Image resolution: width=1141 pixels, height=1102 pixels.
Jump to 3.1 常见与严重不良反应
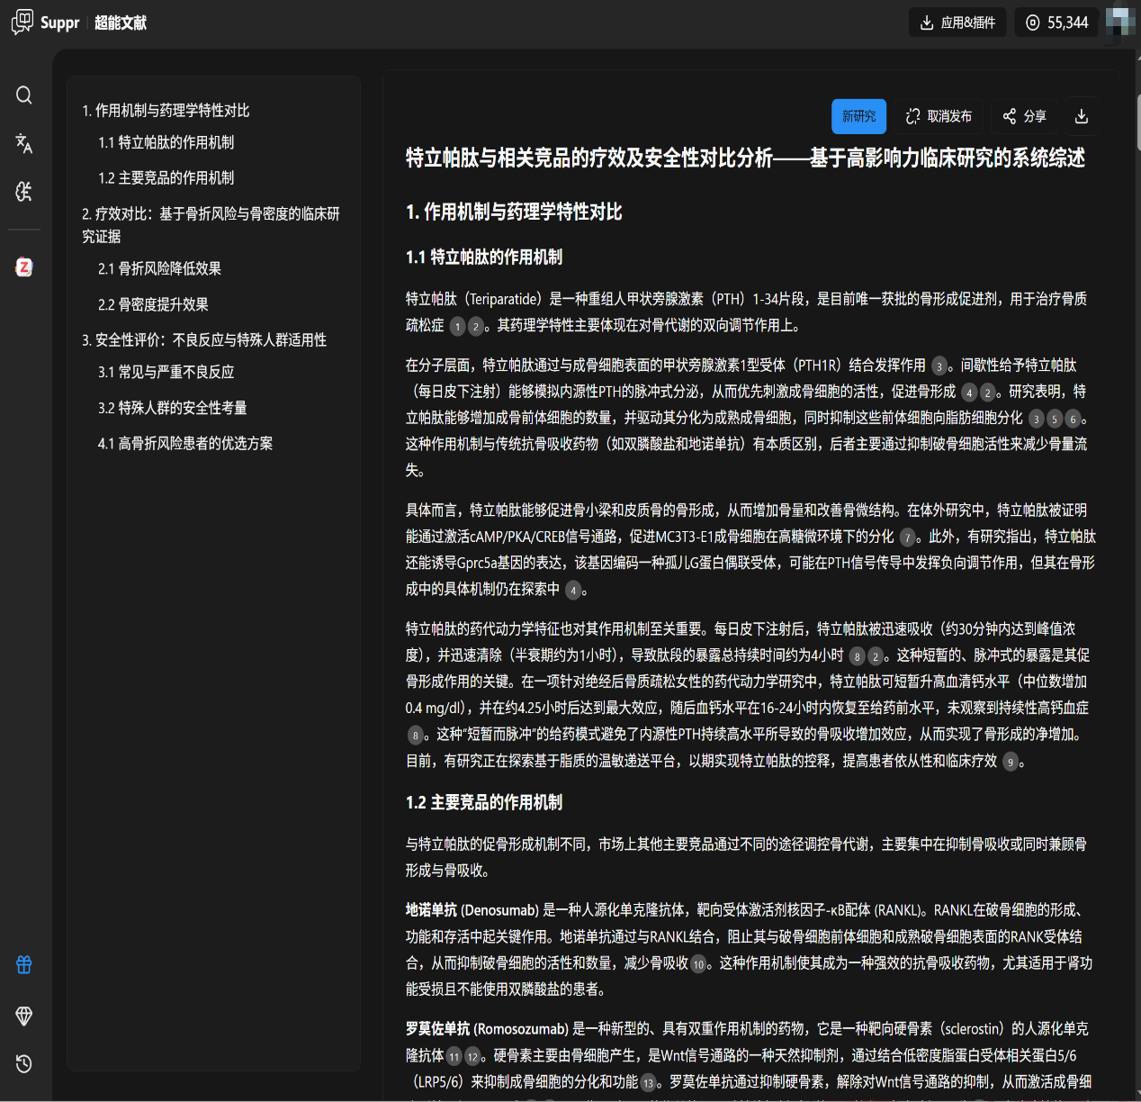(x=166, y=372)
